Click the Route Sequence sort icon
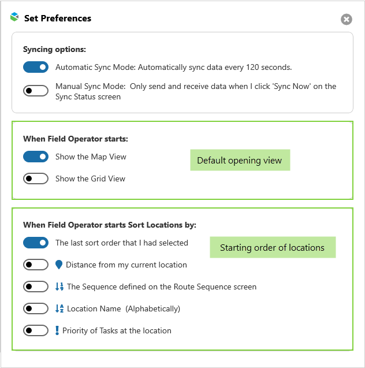The image size is (365, 368). (x=59, y=287)
